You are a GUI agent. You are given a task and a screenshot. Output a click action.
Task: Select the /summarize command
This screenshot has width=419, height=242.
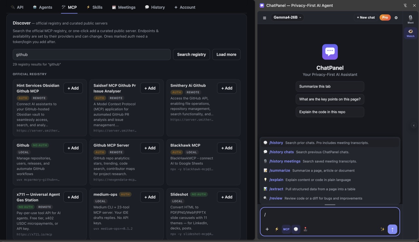coord(330,170)
